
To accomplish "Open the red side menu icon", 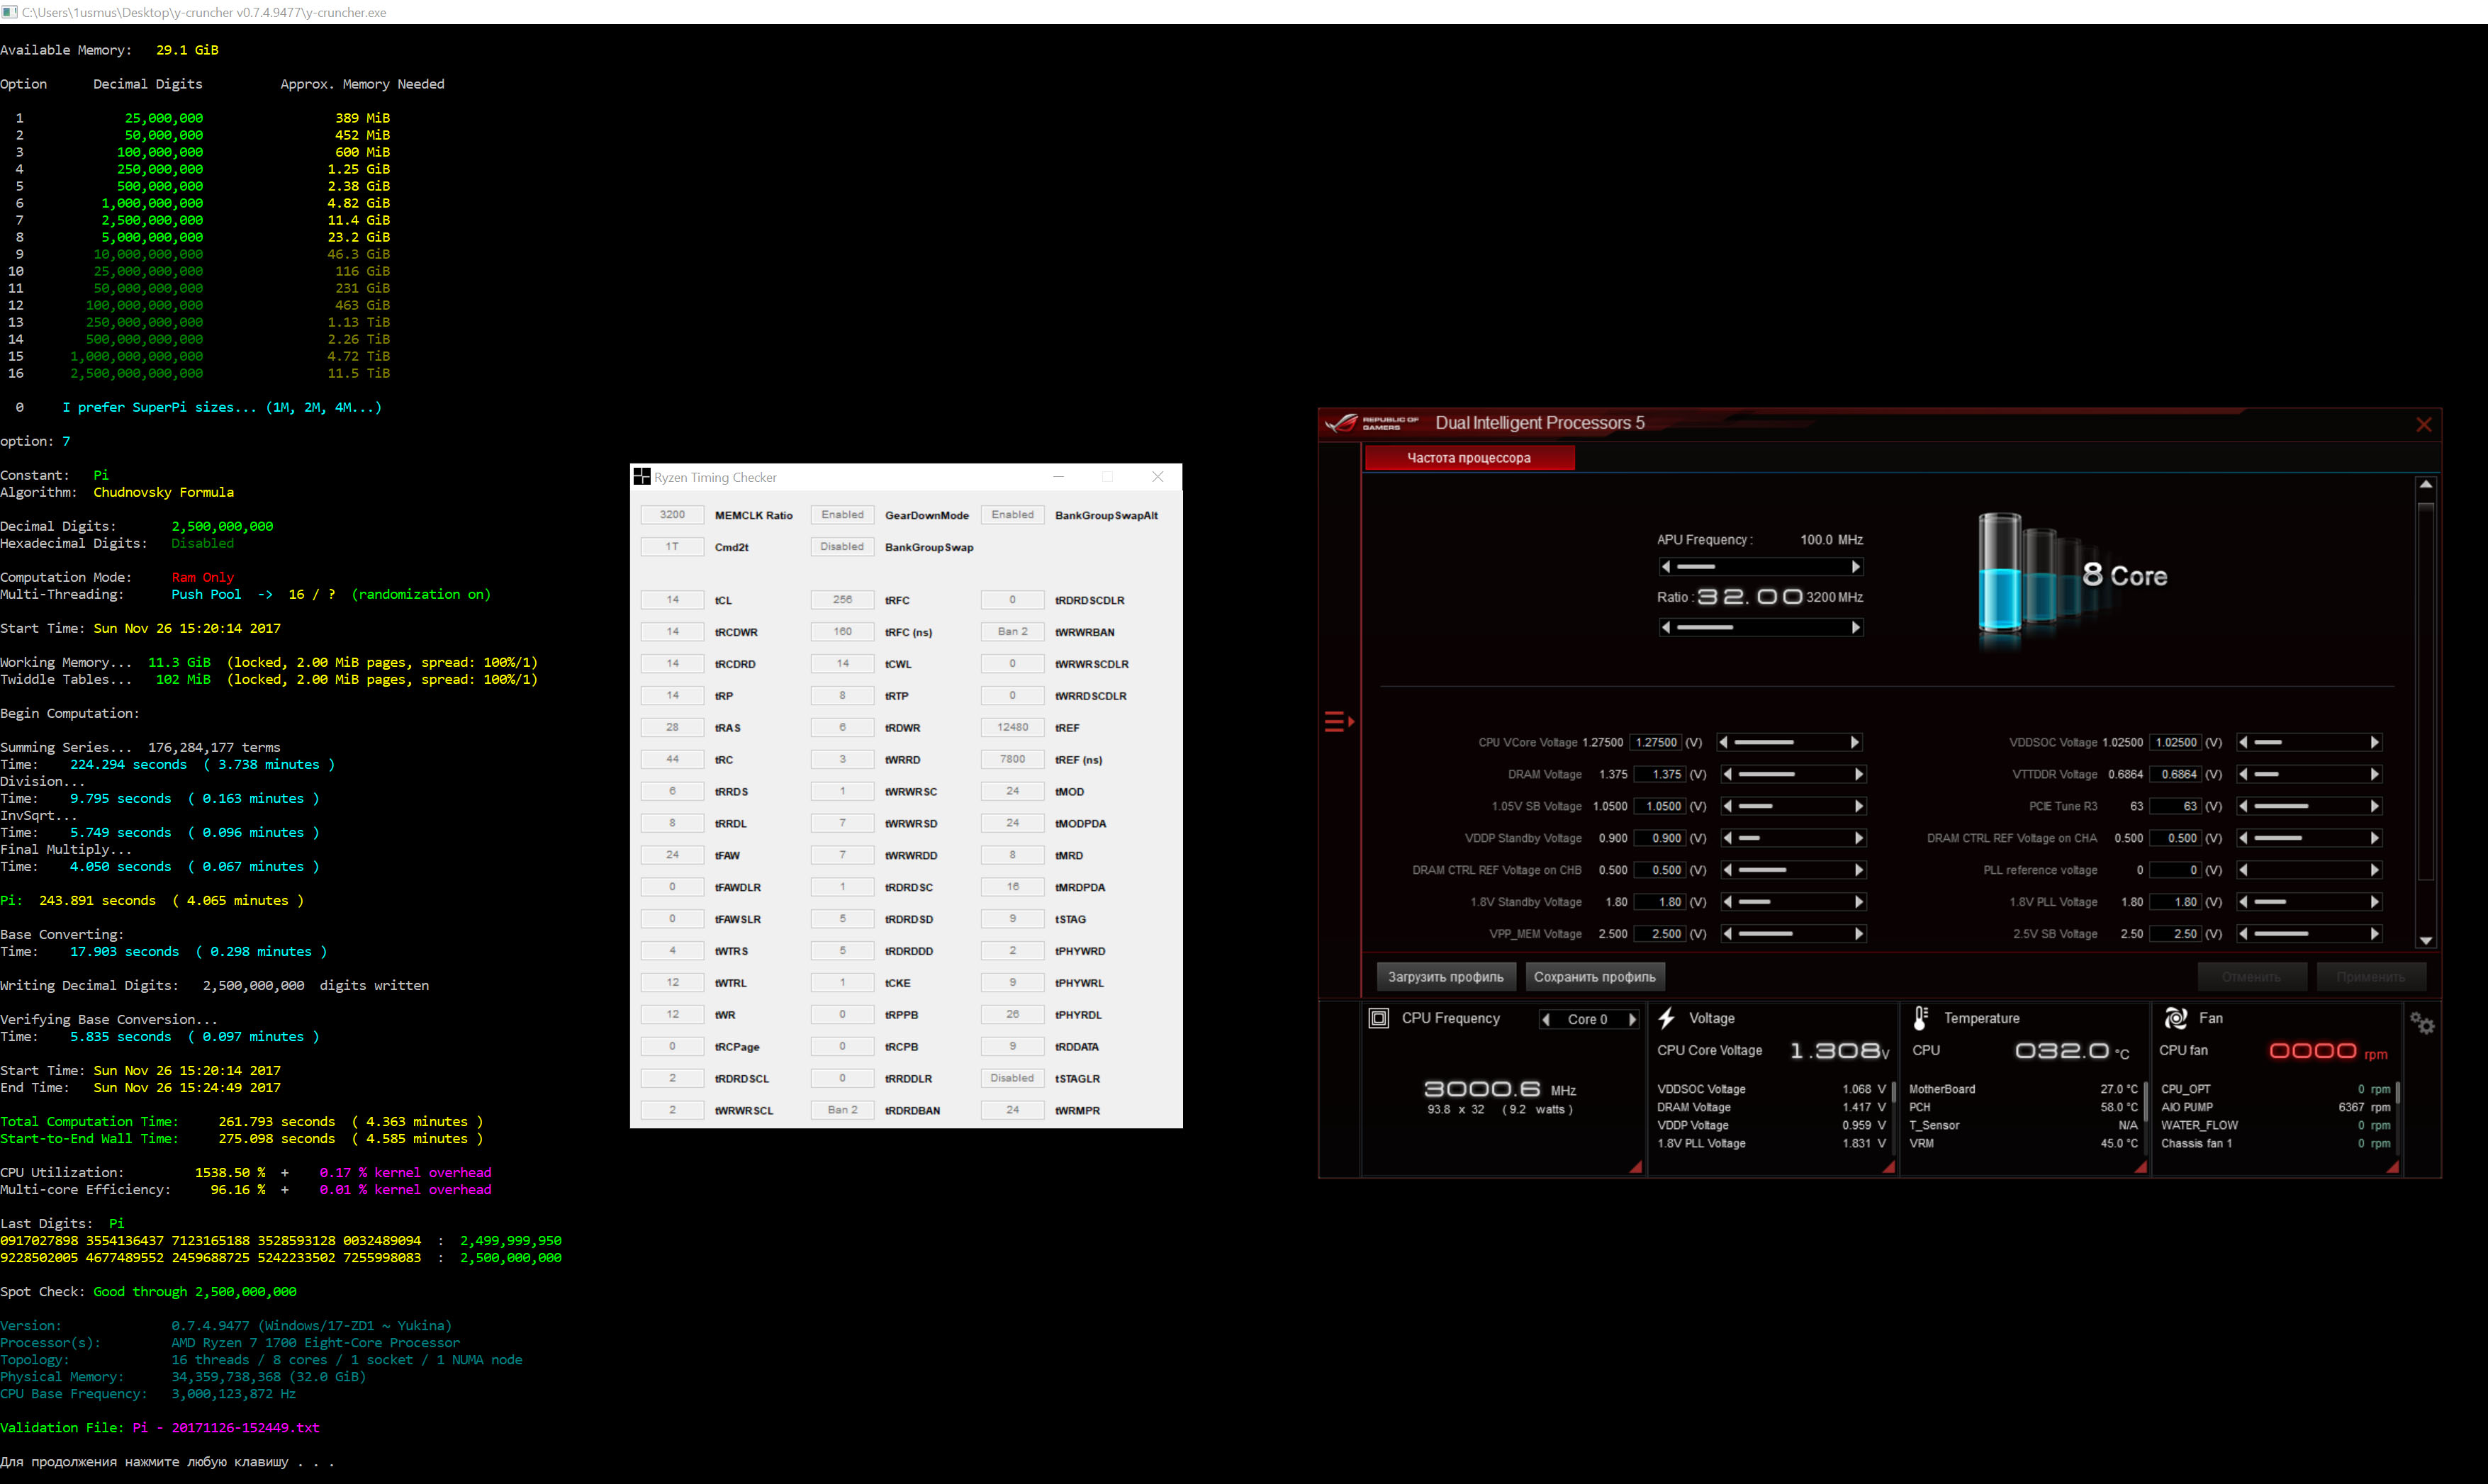I will 1338,721.
